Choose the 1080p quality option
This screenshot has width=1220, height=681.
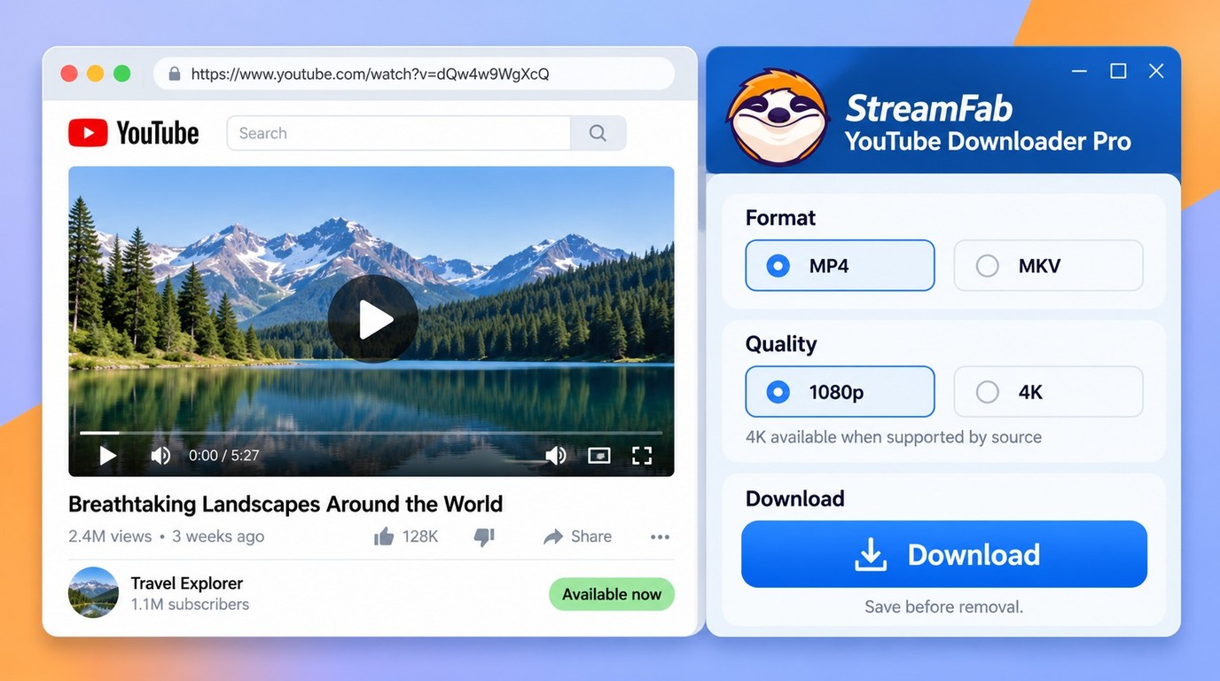coord(840,391)
